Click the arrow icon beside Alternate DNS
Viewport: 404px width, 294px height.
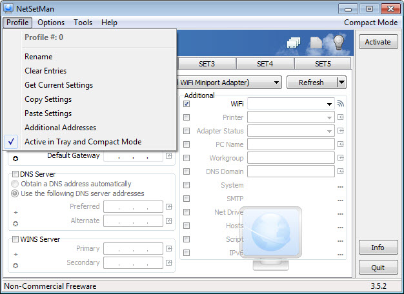point(169,220)
